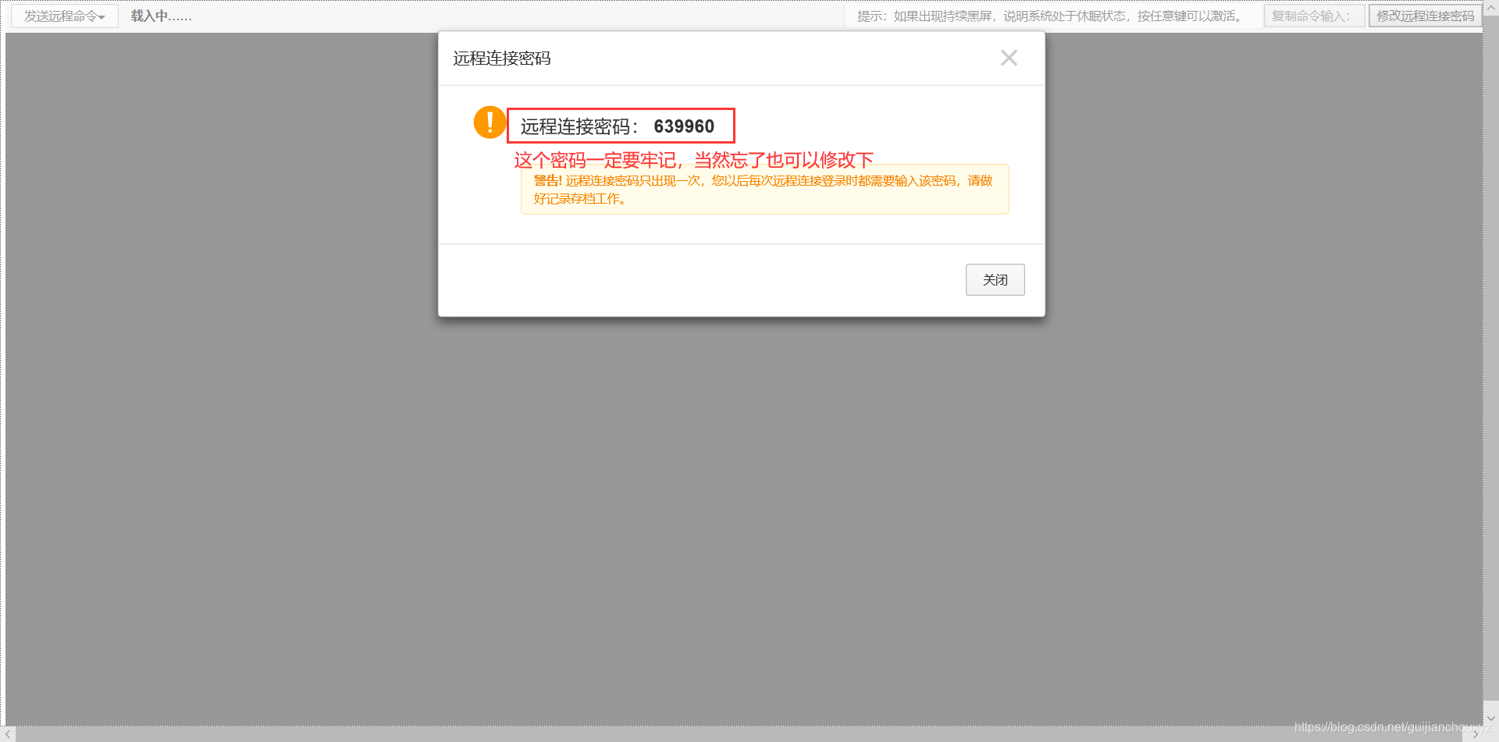Screen dimensions: 1499x742
Task: Click the 修改远程连接密码 button
Action: coord(1425,16)
